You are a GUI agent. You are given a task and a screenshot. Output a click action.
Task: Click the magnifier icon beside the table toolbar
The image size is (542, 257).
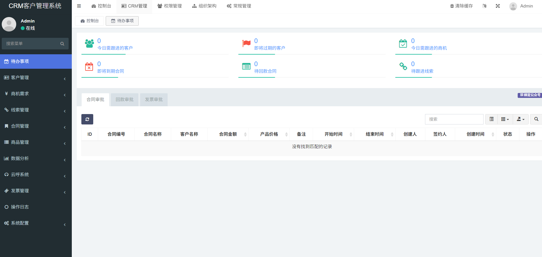(x=536, y=119)
